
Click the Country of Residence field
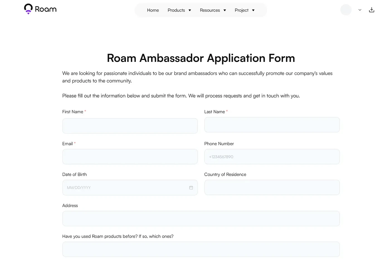point(272,188)
